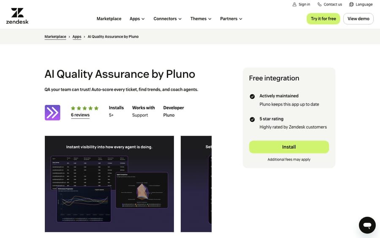Screen dimensions: 380x238
Task: Click the 5 star rating checkmark icon
Action: (252, 119)
